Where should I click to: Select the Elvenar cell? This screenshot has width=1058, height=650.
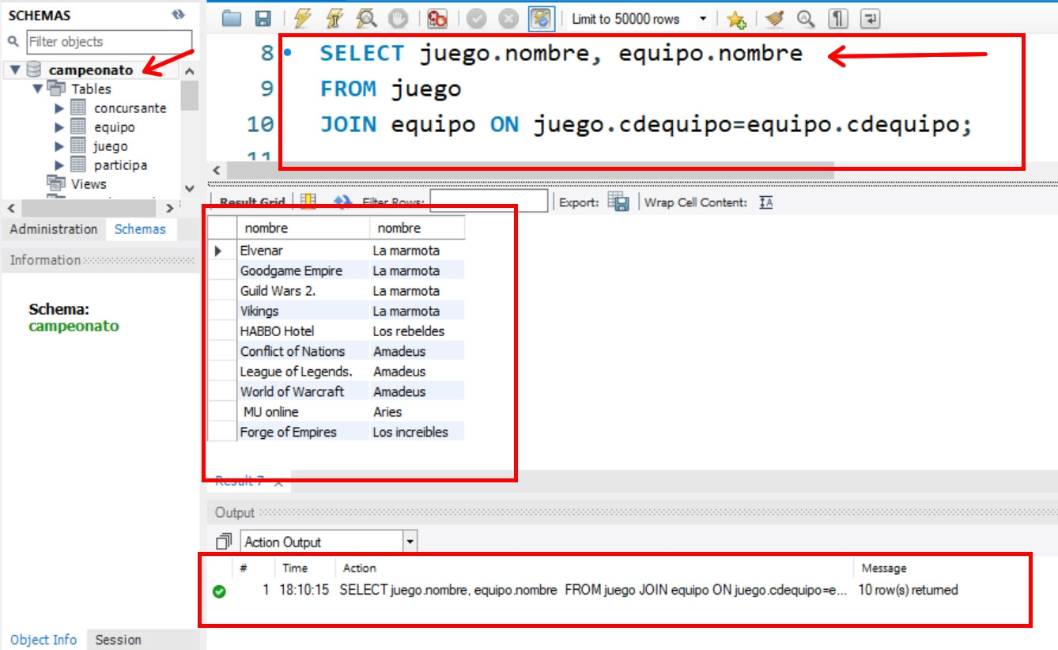[x=303, y=251]
